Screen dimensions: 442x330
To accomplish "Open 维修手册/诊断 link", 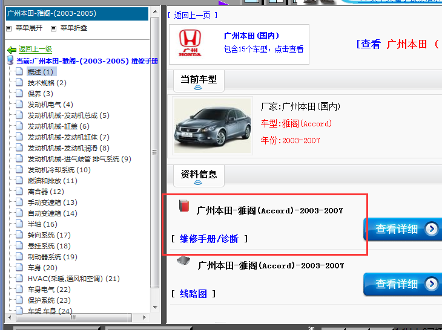I will 209,239.
